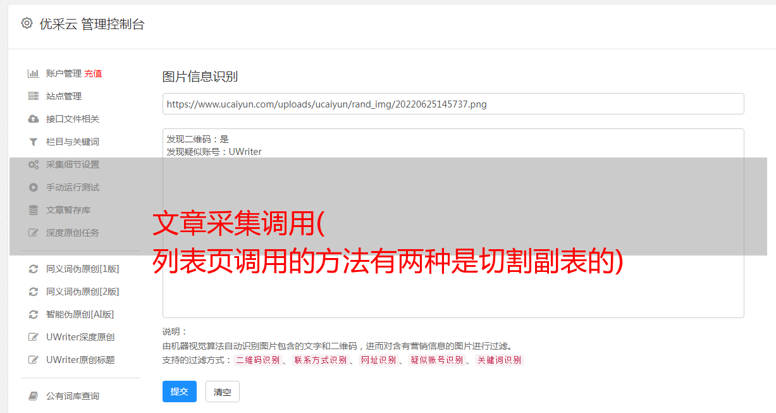The image size is (776, 413).
Task: Open 接口文件相关 in the sidebar
Action: tap(73, 119)
